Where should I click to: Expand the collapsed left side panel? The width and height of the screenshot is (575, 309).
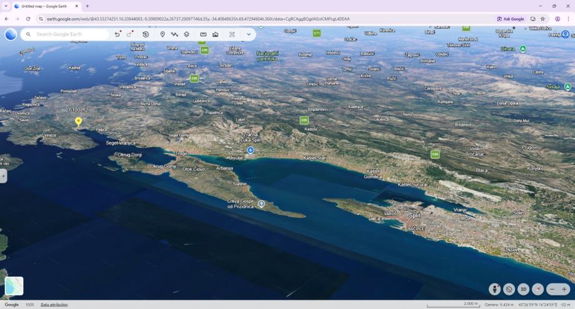[x=3, y=176]
